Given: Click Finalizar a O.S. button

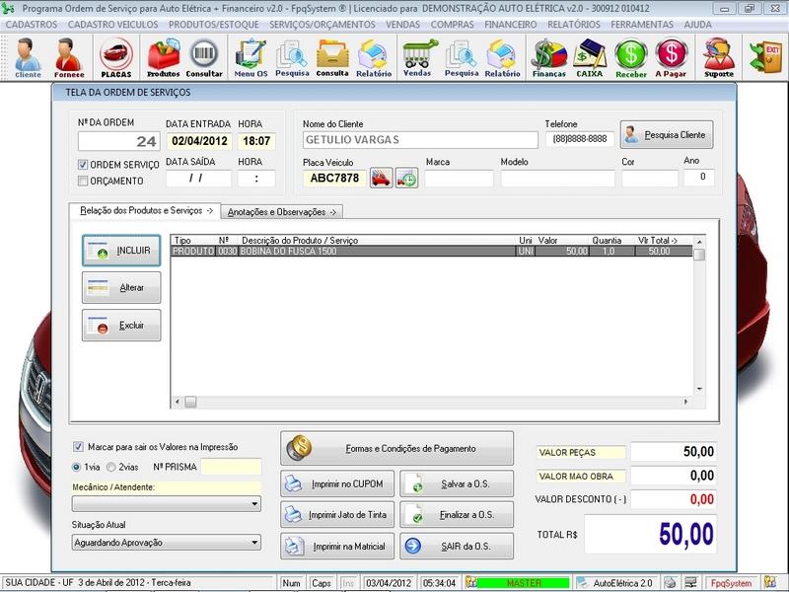Looking at the screenshot, I should pos(457,515).
